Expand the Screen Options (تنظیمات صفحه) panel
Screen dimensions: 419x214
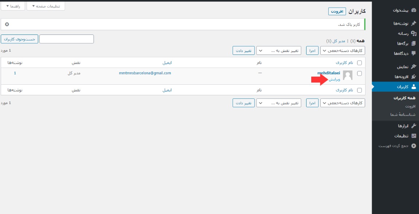click(46, 6)
